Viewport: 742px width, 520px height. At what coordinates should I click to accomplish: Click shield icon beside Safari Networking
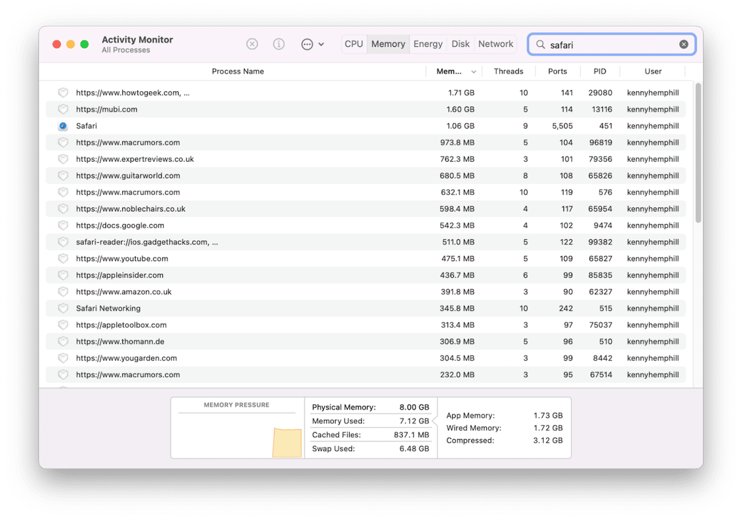tap(63, 308)
